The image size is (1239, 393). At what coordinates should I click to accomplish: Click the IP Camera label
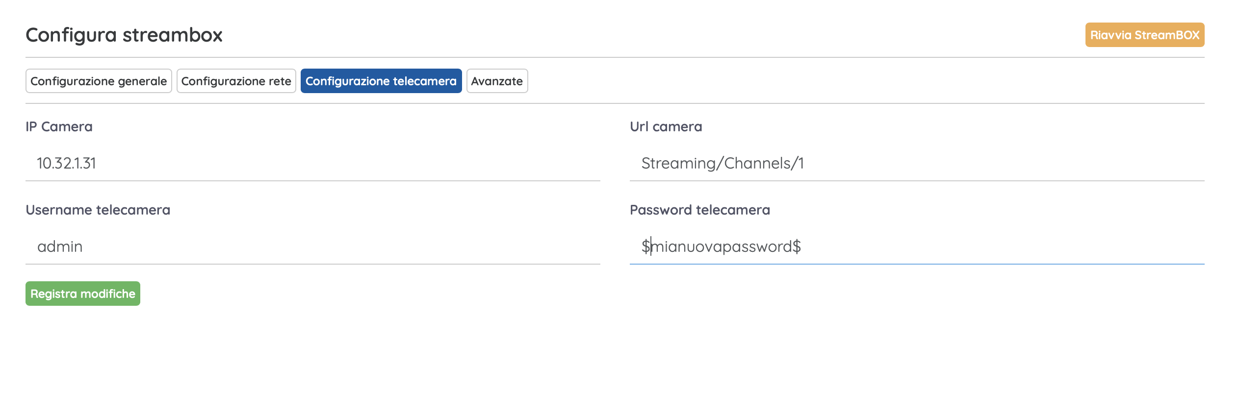(x=59, y=126)
